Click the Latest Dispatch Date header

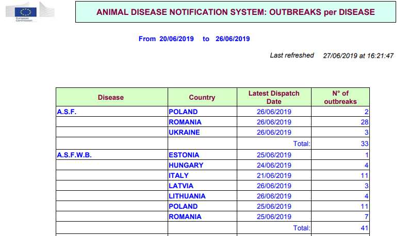tap(274, 97)
